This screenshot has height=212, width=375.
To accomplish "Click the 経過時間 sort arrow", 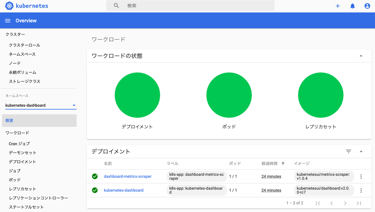I will click(283, 163).
